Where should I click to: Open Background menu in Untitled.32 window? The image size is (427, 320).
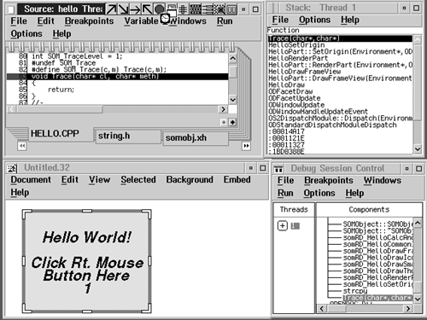(190, 180)
